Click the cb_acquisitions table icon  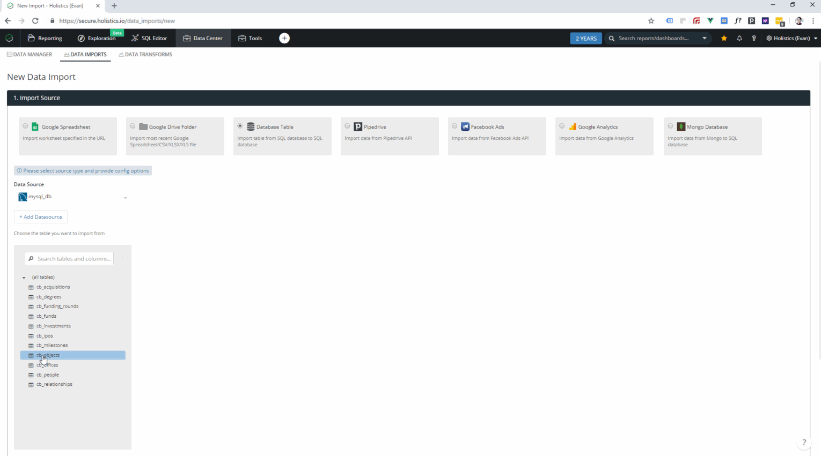point(31,287)
